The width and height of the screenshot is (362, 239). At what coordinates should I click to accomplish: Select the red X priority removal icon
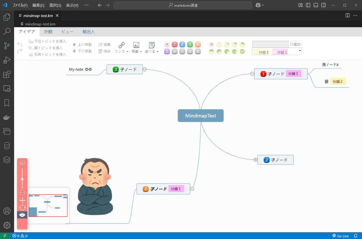pos(167,44)
